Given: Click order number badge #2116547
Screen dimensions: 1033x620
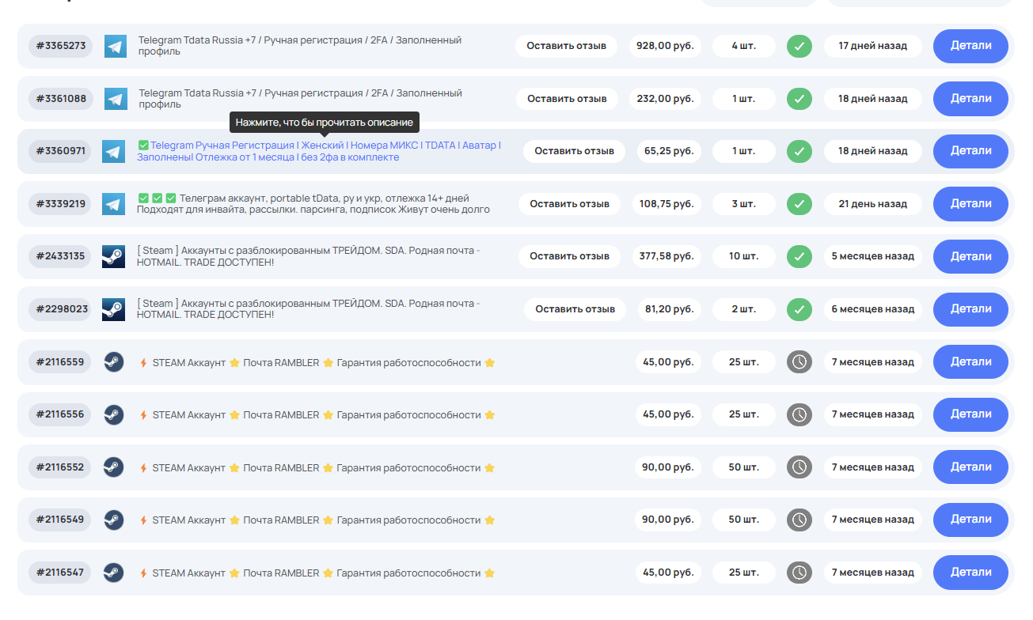Looking at the screenshot, I should 60,573.
